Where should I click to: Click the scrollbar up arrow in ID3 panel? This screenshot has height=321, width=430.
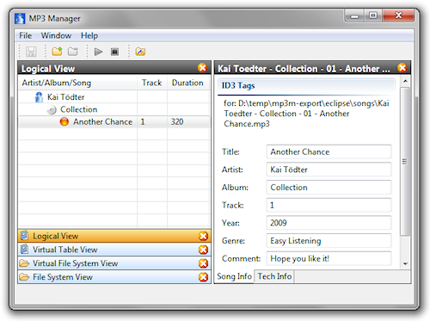405,81
